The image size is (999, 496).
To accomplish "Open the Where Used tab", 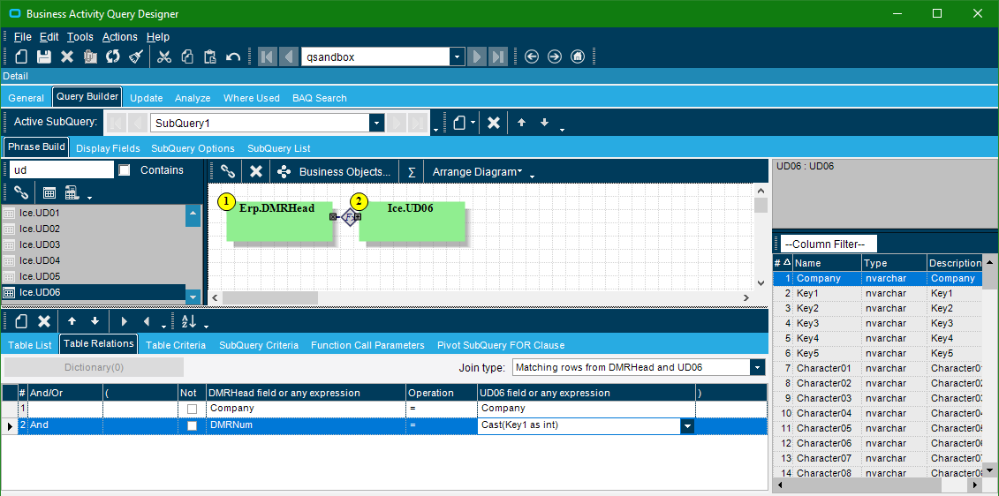I will pyautogui.click(x=252, y=98).
